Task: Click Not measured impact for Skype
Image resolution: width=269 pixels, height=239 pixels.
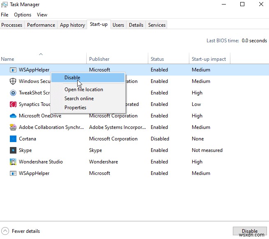Action: [x=207, y=150]
